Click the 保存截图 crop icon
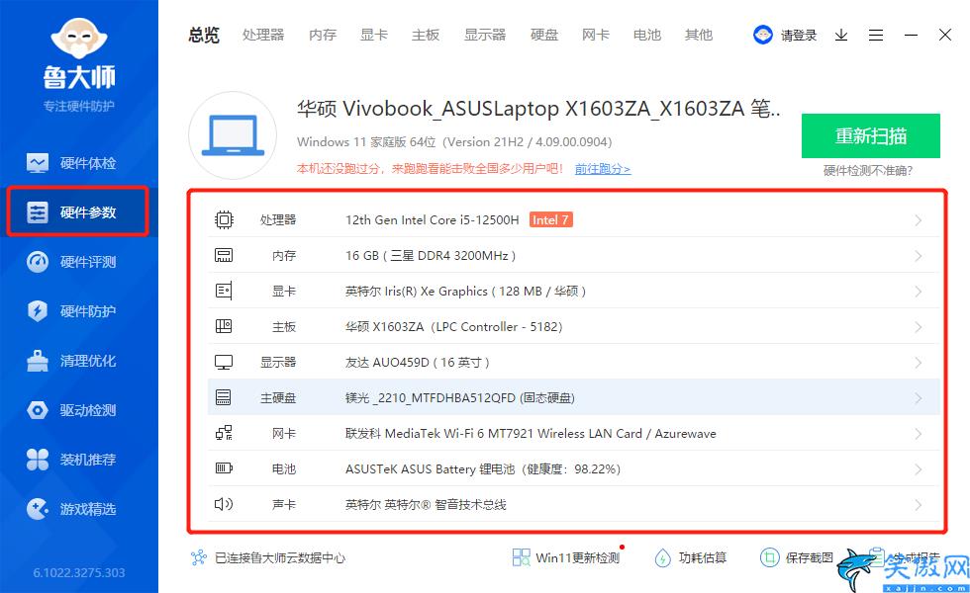The height and width of the screenshot is (593, 970). click(769, 557)
